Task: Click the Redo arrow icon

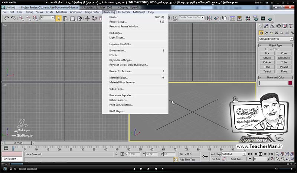Action: pos(13,18)
